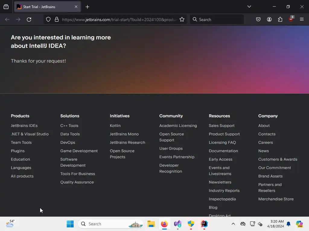Open the Kotlin initiative link
The width and height of the screenshot is (309, 231).
[115, 125]
